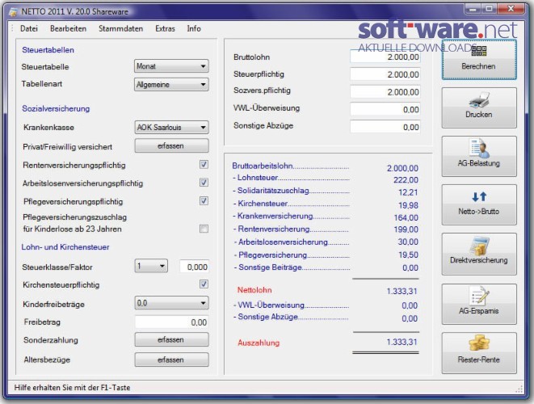This screenshot has height=404, width=534.
Task: Click the Sozvers.pflichtig input field
Action: [x=385, y=92]
